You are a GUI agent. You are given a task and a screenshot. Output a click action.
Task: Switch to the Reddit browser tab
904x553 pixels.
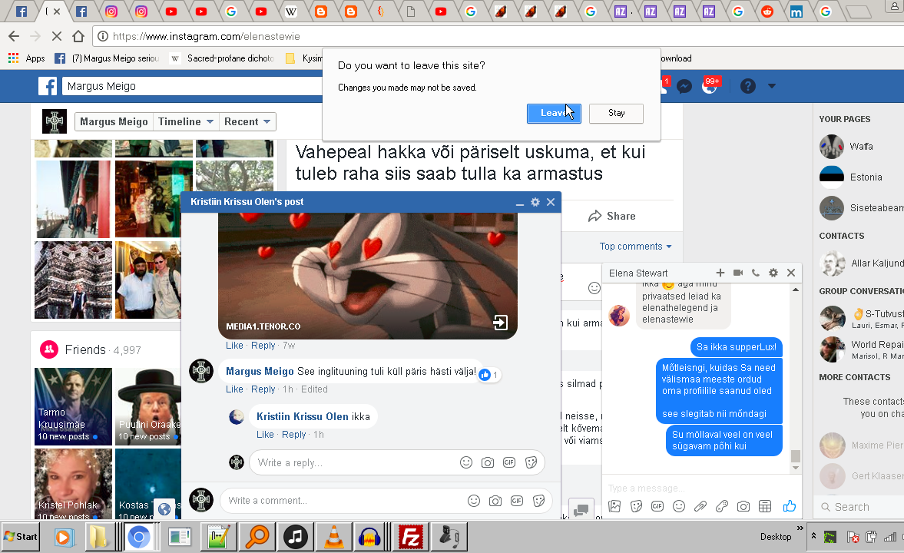(x=767, y=12)
